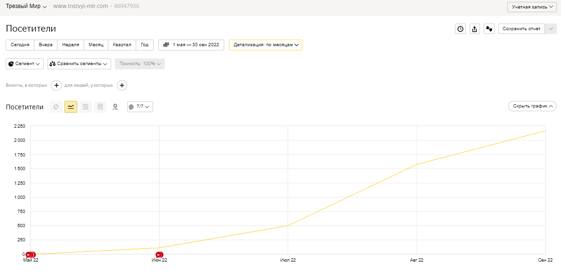Click the Сохранить отчет button

521,29
